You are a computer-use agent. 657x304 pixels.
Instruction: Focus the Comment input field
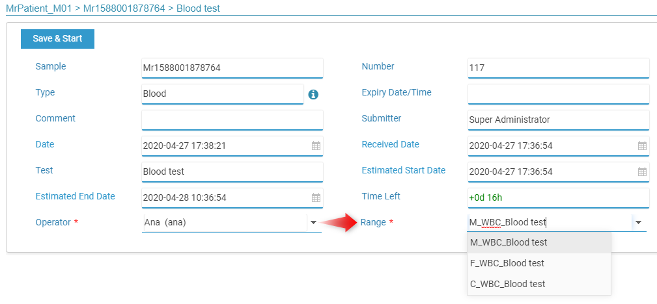(x=232, y=120)
